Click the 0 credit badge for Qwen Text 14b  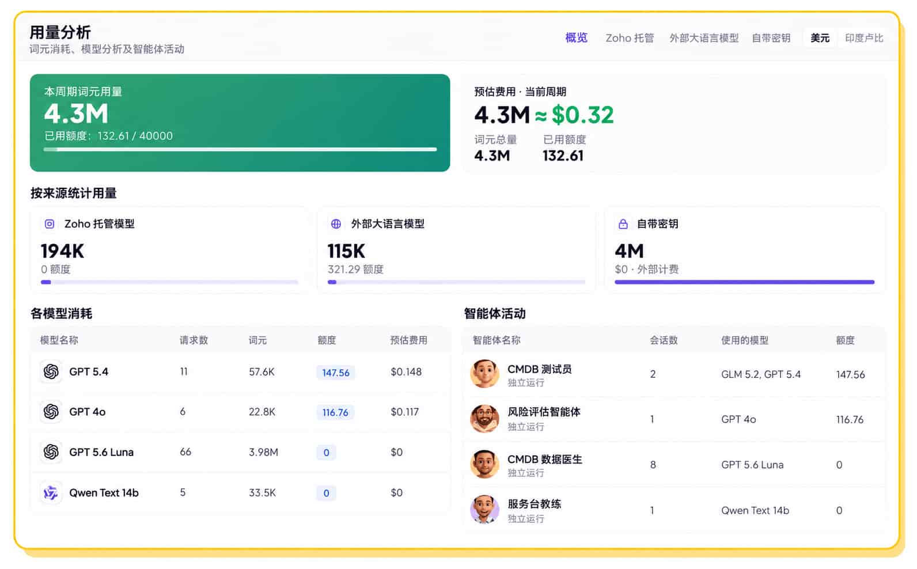[x=326, y=493]
